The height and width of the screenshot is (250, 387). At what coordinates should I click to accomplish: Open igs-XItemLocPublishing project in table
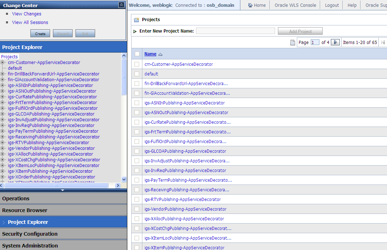(188, 238)
